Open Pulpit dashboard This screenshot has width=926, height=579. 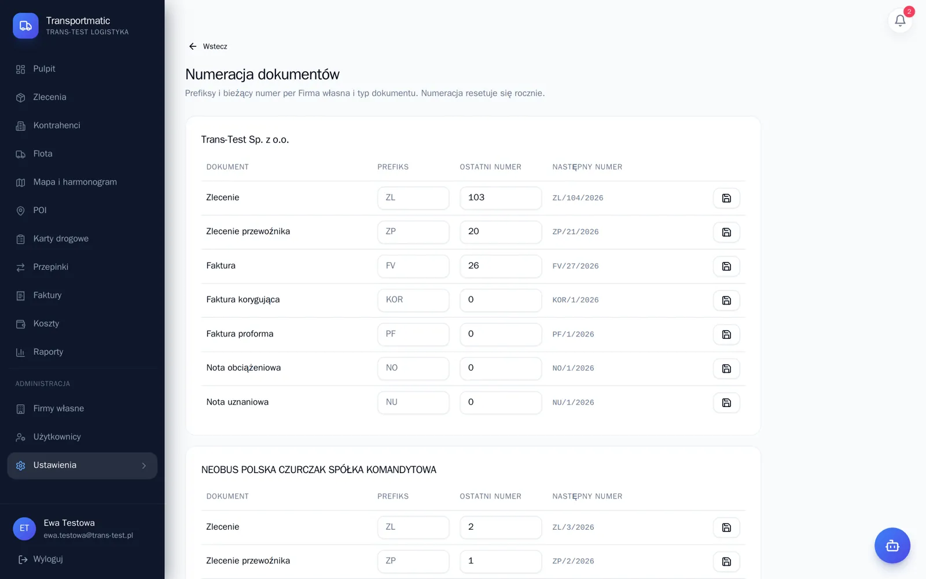click(x=82, y=69)
